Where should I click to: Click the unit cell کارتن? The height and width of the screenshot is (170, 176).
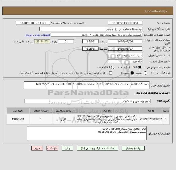pyautogui.click(x=63, y=119)
